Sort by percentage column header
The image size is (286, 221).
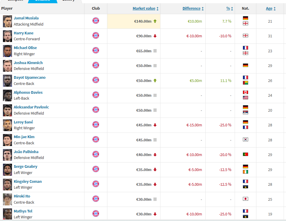point(228,9)
